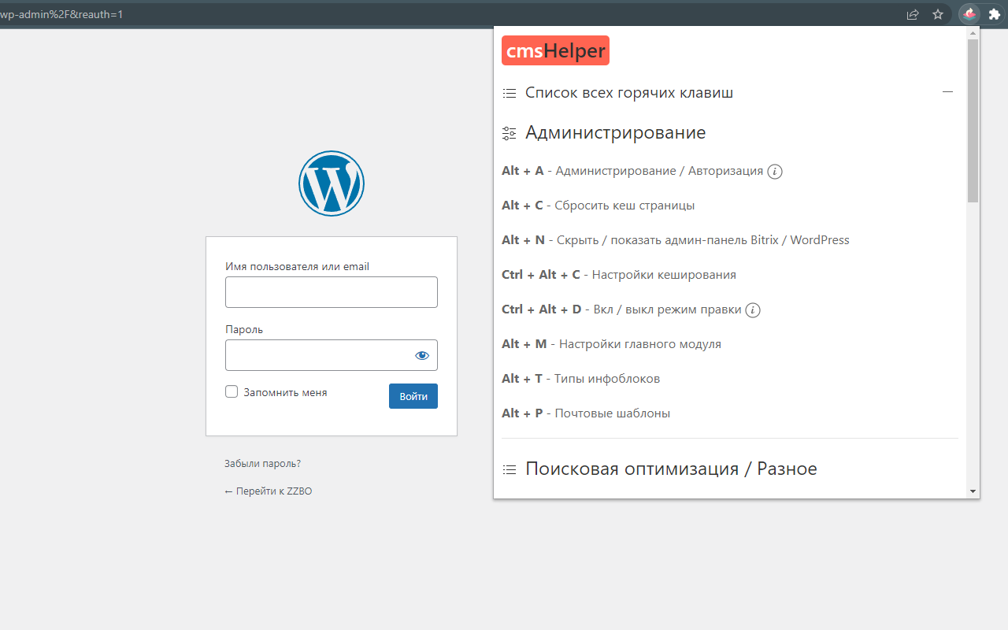The image size is (1008, 630).
Task: Toggle password visibility eye icon
Action: [x=422, y=355]
